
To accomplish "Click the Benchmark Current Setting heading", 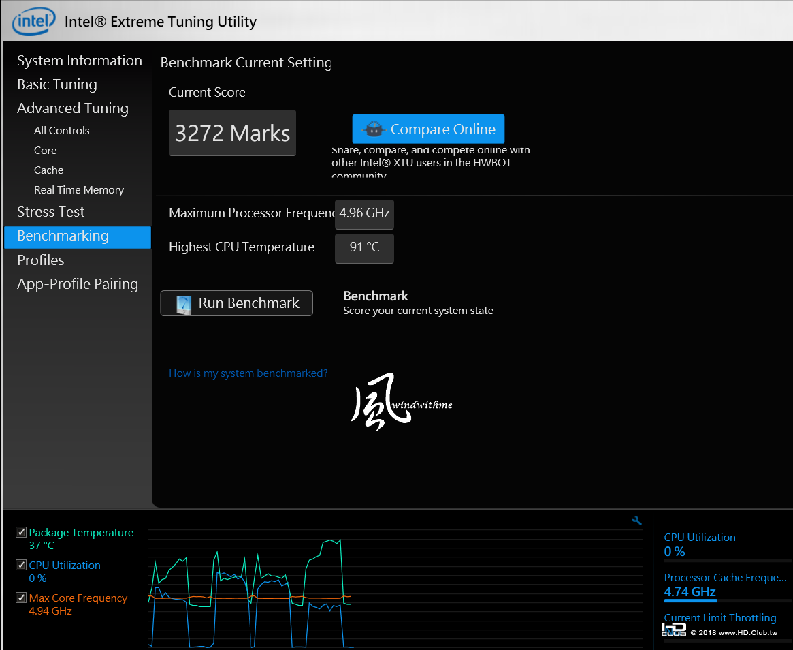I will tap(246, 62).
